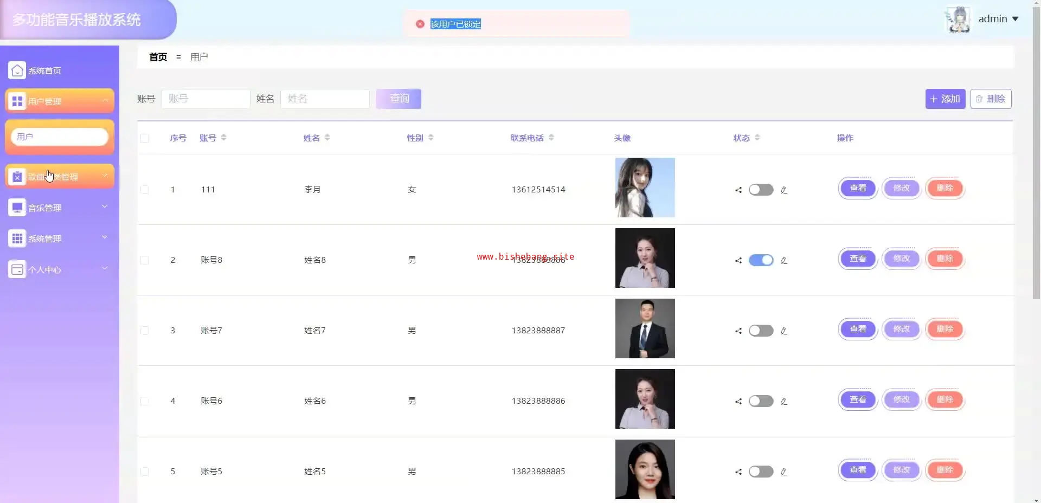Screen dimensions: 1041x503
Task: Tick the checkbox for row 李月
Action: click(144, 190)
